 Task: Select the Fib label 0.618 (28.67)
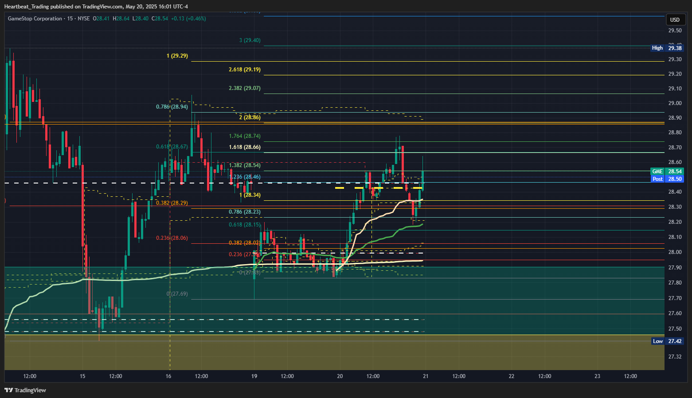(x=172, y=147)
